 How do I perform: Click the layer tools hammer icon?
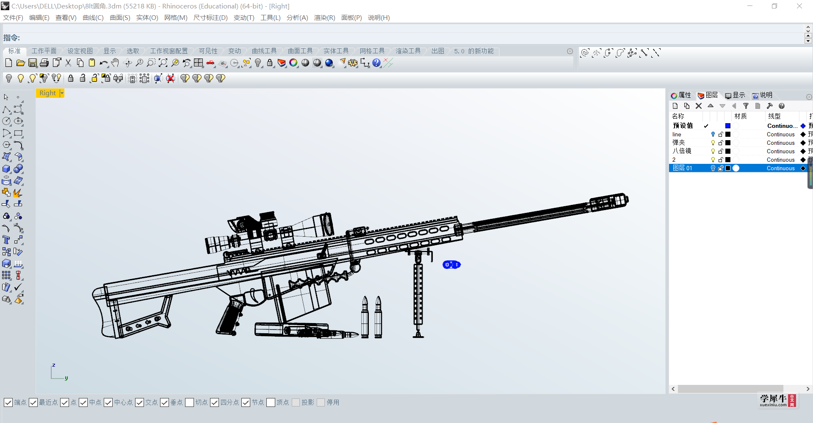click(770, 106)
